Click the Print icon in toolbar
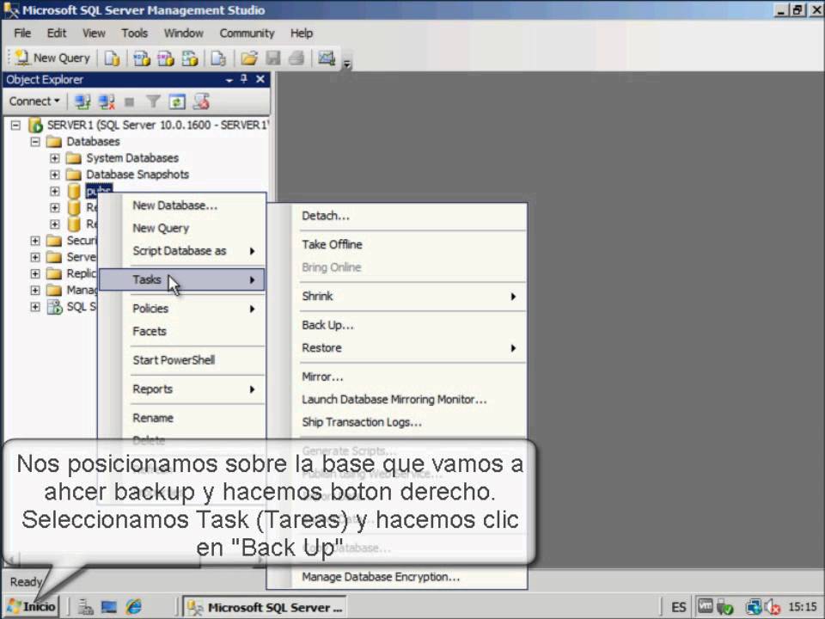Screen dimensions: 825x619 tap(296, 58)
